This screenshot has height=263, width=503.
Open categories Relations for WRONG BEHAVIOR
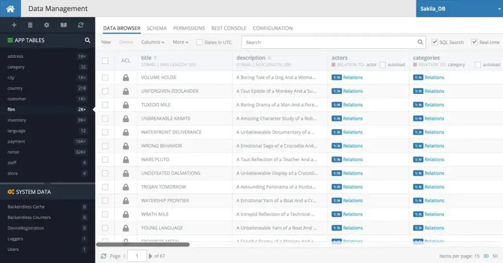[429, 146]
